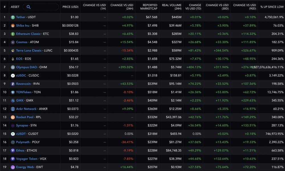The width and height of the screenshot is (285, 171).
Task: Click Polymath's -34.41% 24H change
Action: click(x=127, y=142)
